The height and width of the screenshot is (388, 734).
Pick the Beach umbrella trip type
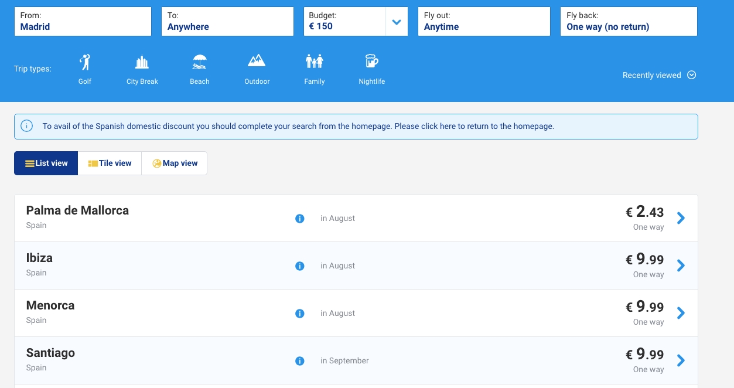tap(200, 62)
